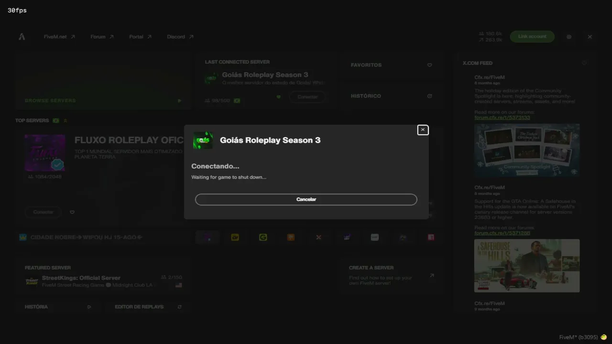The image size is (612, 344).
Task: Click Conectar for Fluxo Roleplay
Action: 43,212
